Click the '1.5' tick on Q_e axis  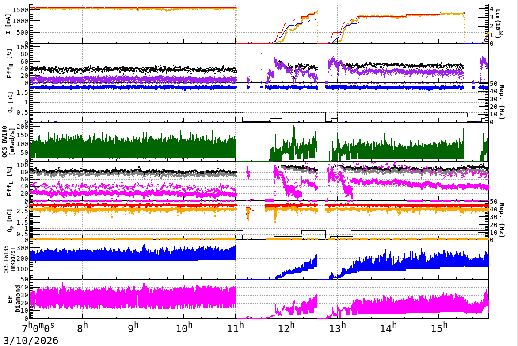[x=23, y=92]
